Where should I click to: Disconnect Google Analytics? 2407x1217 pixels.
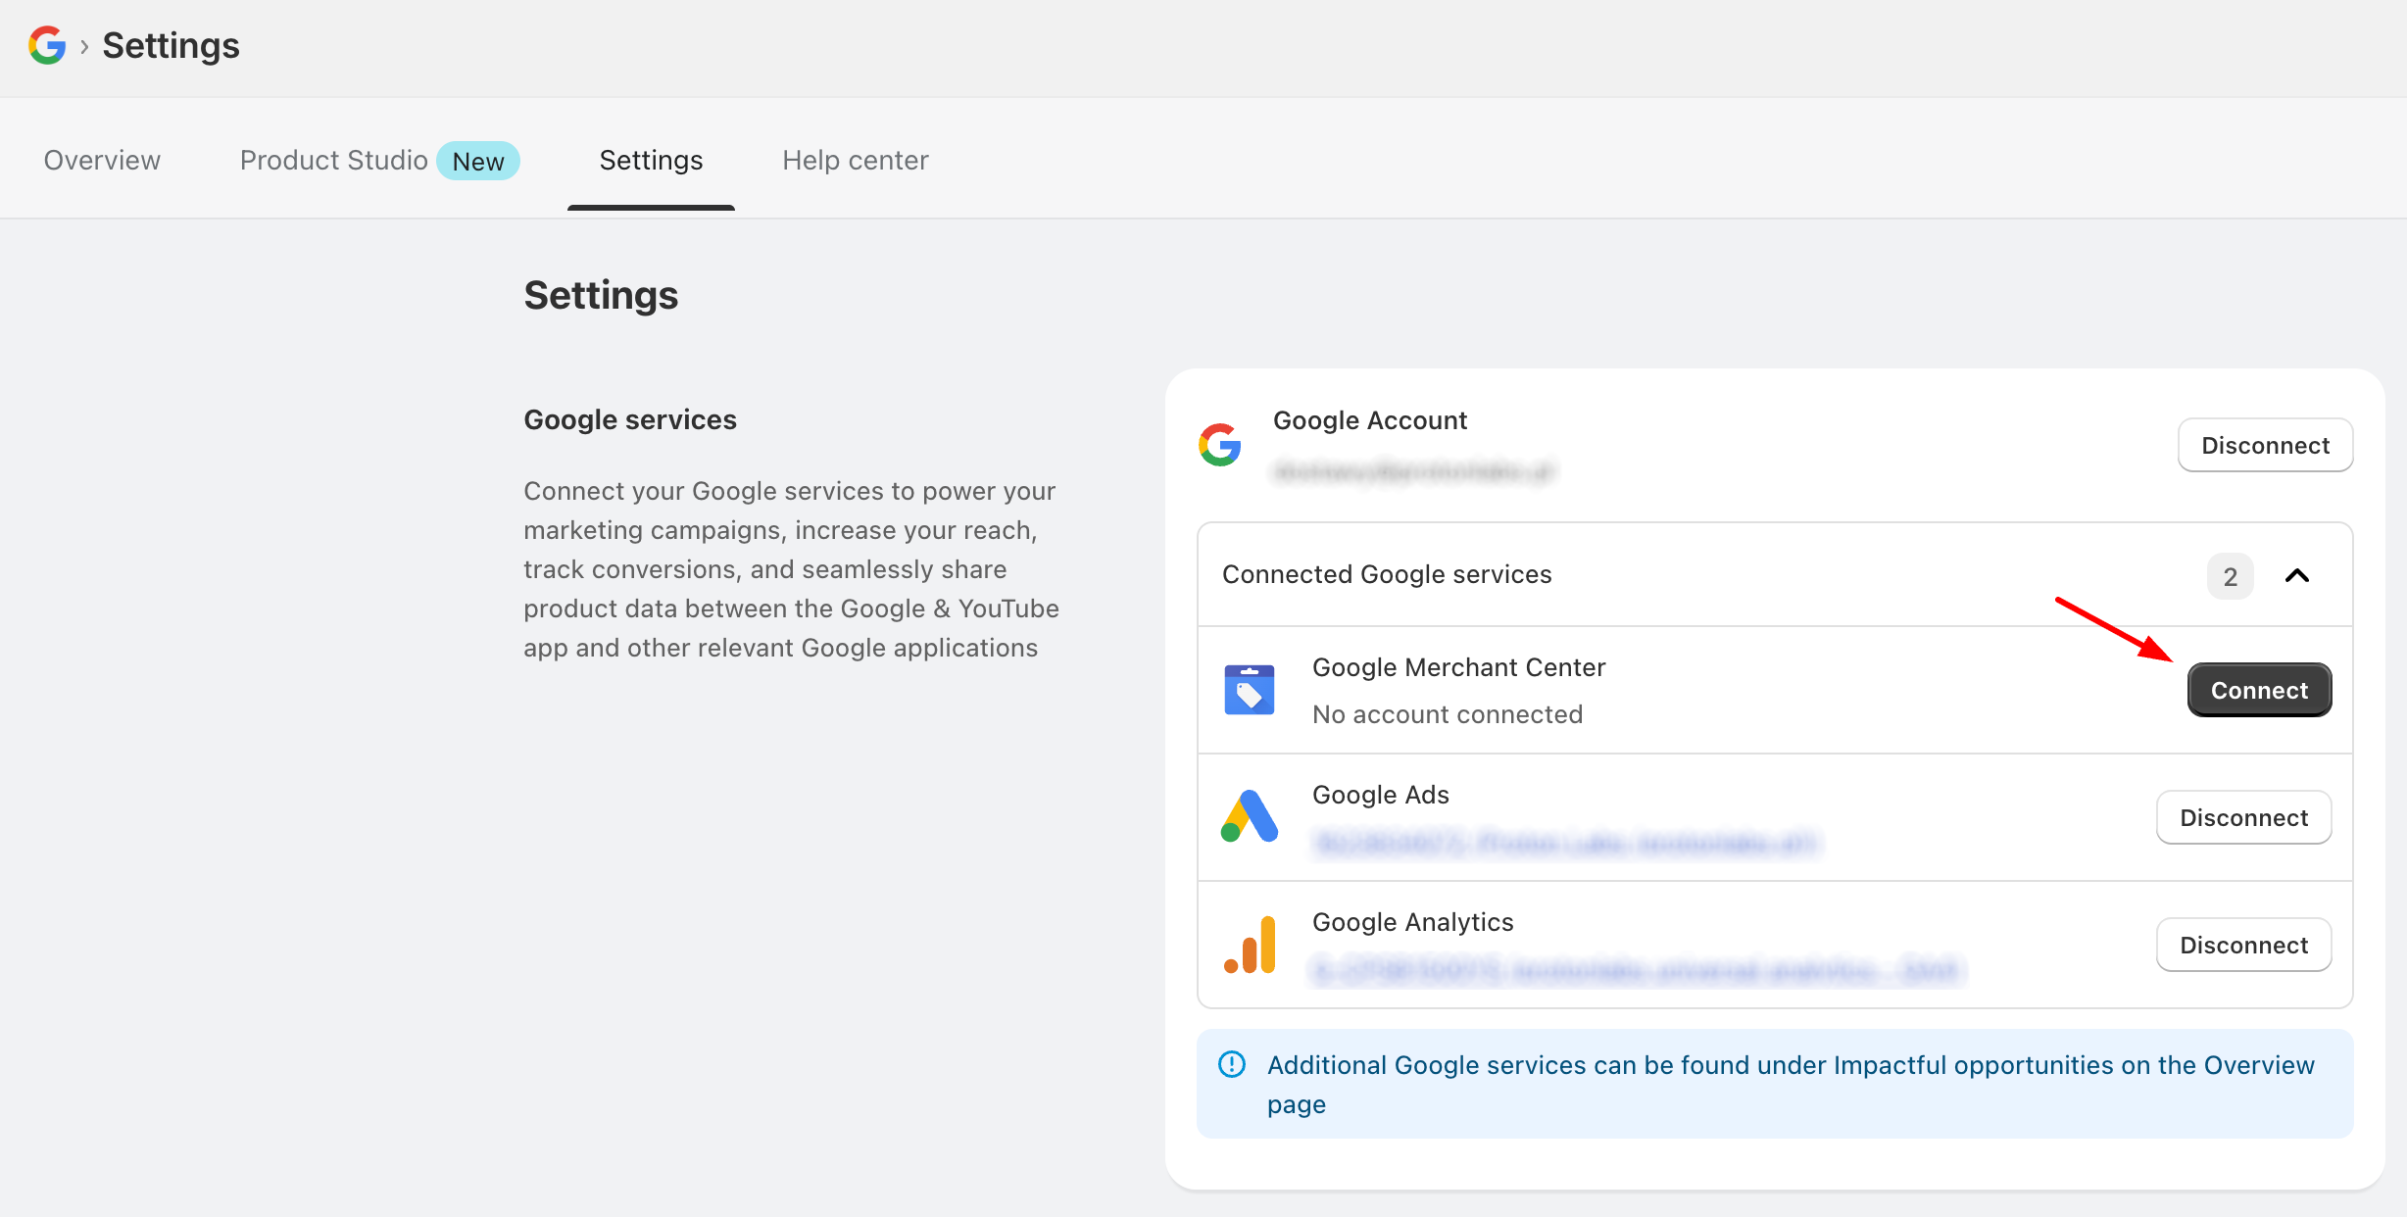click(2243, 944)
